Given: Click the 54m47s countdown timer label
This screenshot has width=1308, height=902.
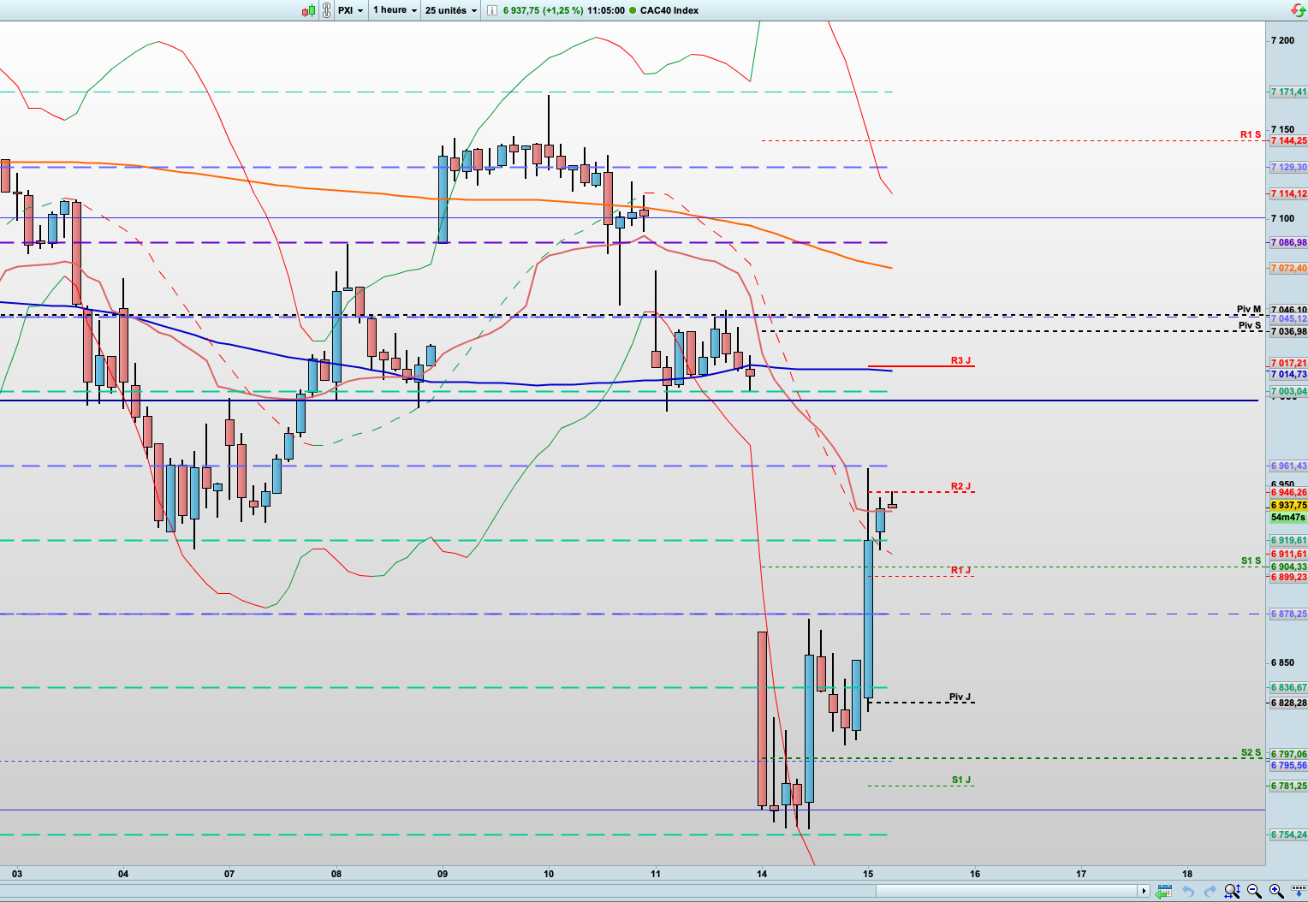Looking at the screenshot, I should point(1288,517).
